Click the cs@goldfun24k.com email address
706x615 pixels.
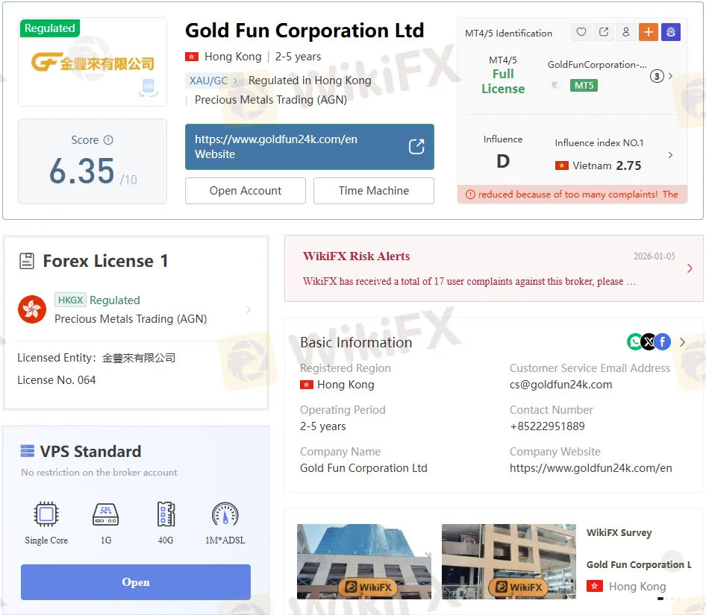point(560,385)
